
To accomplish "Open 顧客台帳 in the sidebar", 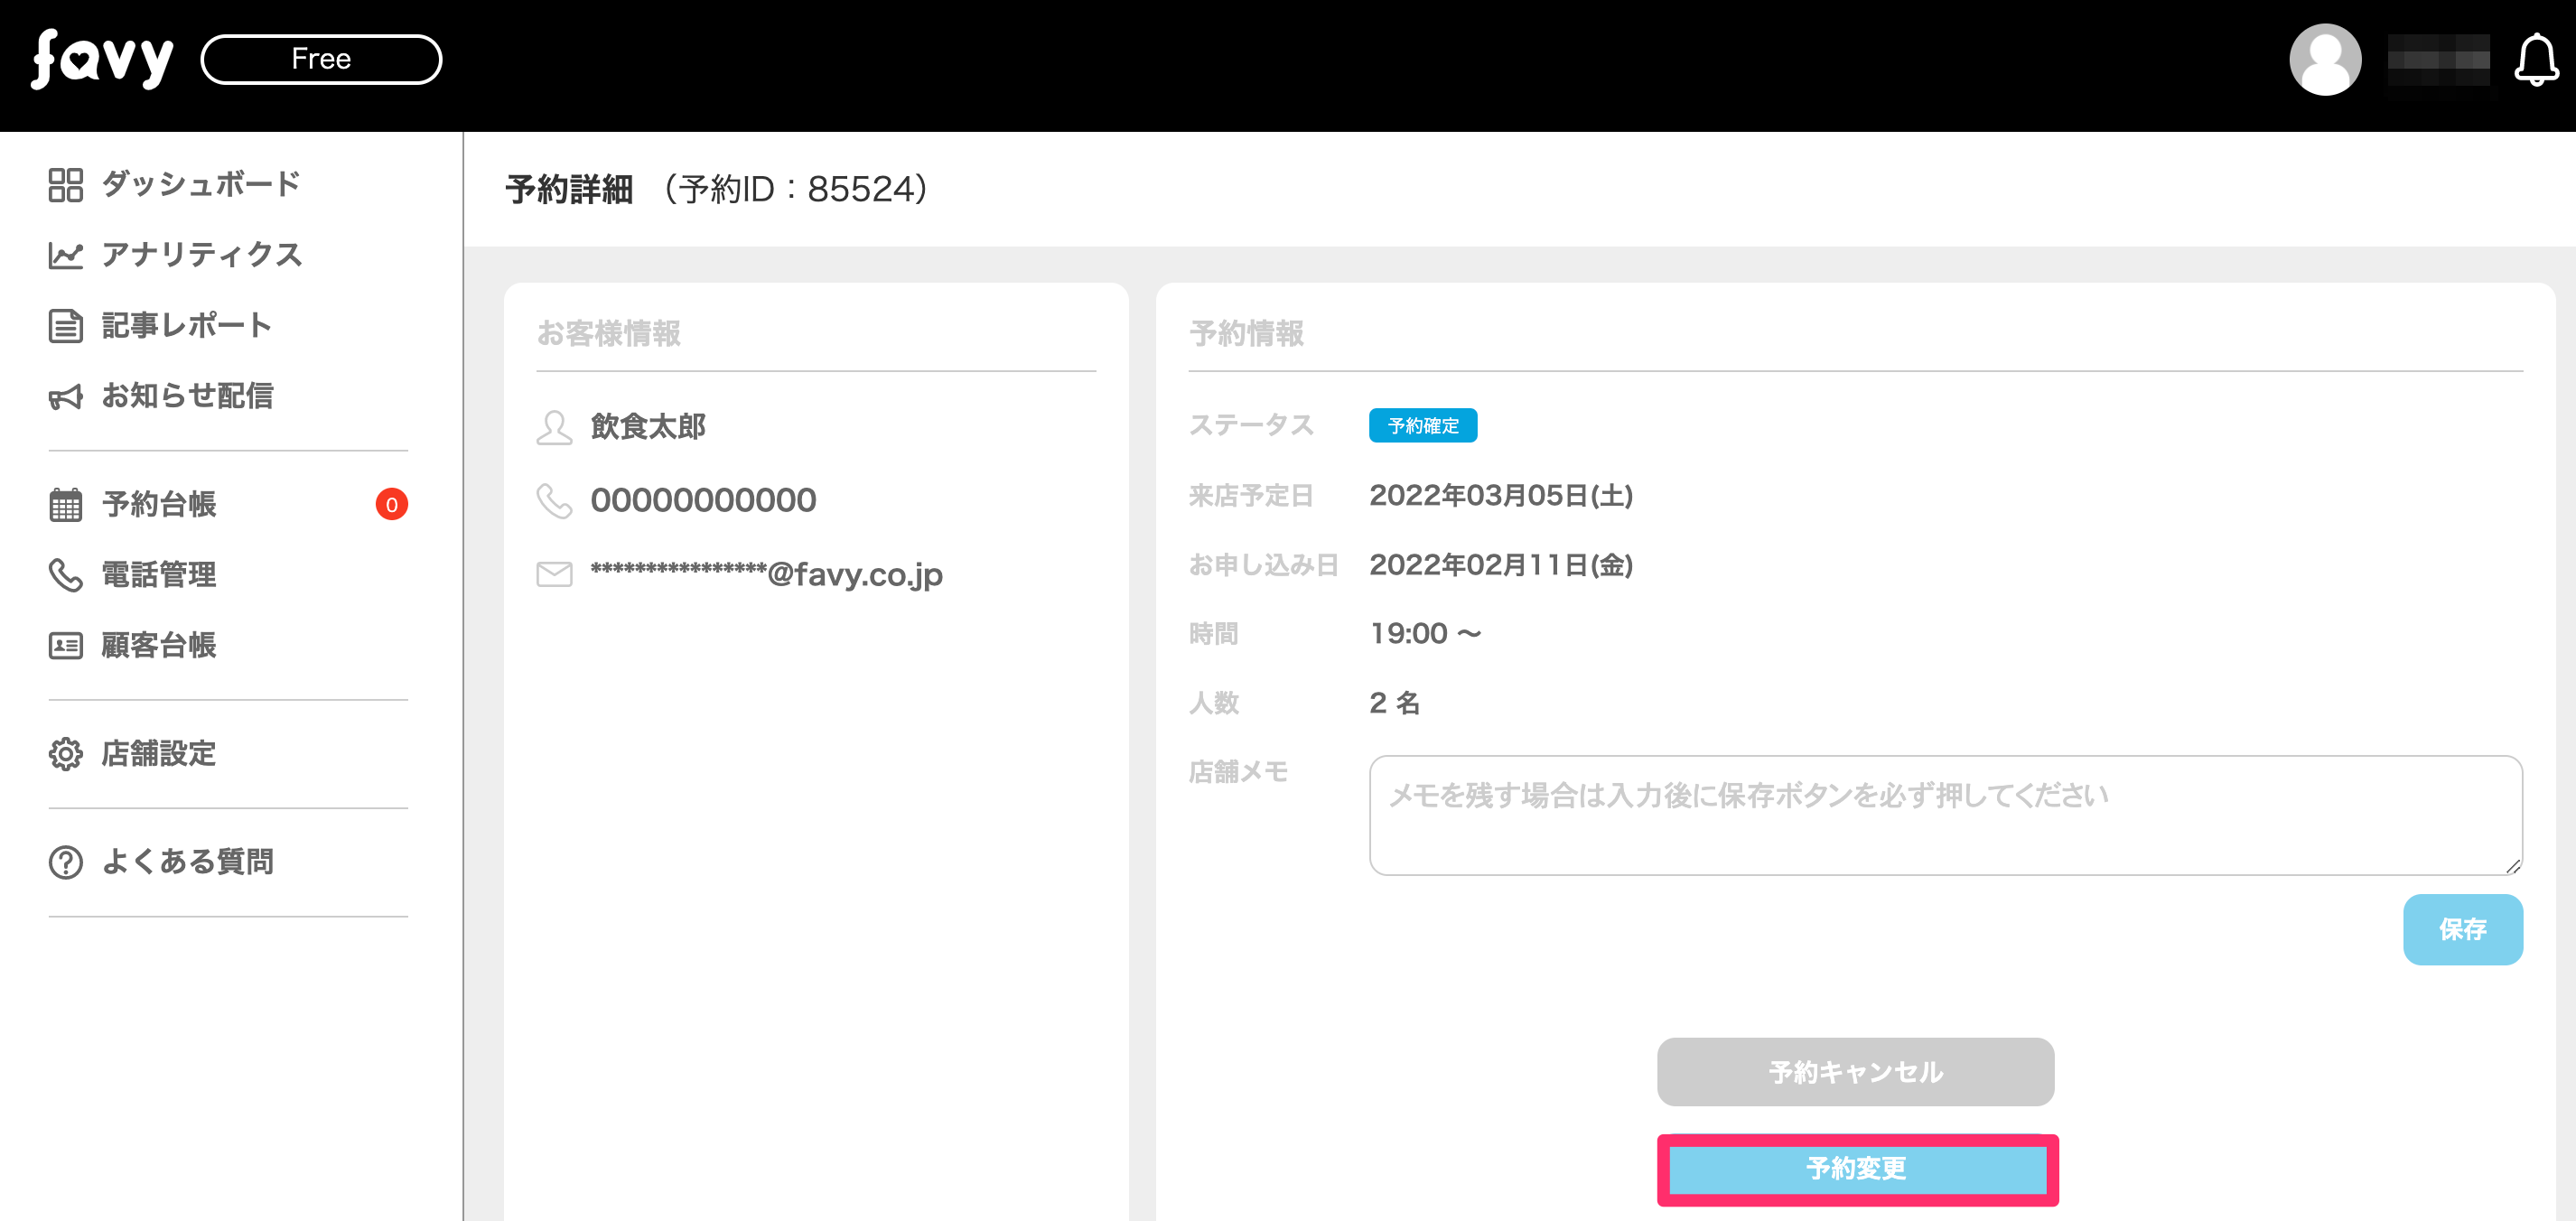I will pos(159,646).
